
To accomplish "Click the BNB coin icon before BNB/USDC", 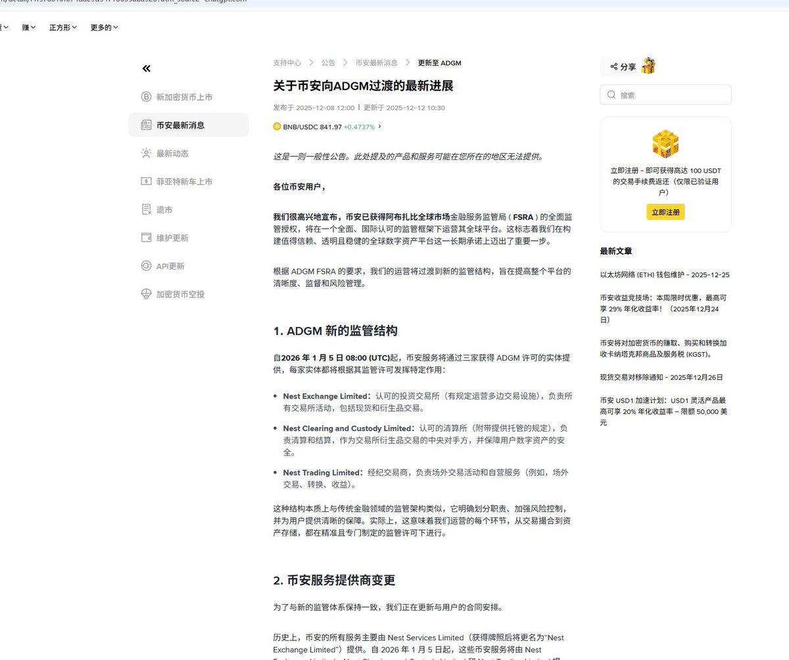I will tap(277, 126).
